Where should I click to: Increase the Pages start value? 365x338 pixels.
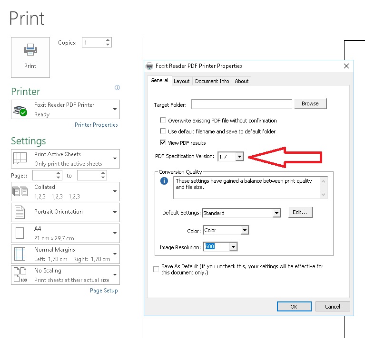point(58,173)
